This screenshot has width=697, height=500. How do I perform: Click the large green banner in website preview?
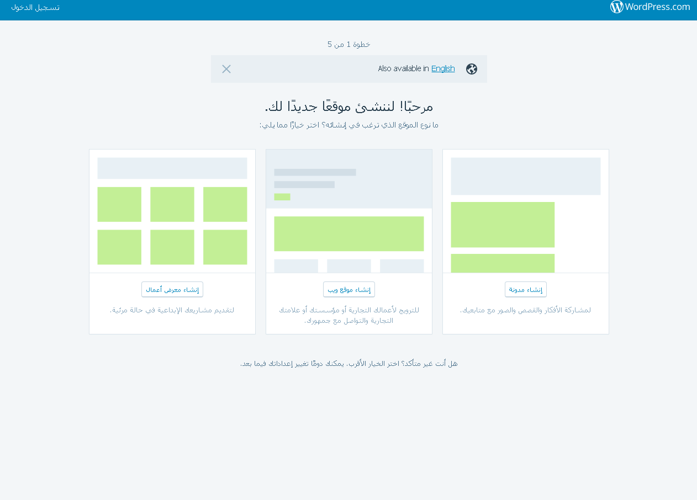pyautogui.click(x=348, y=233)
